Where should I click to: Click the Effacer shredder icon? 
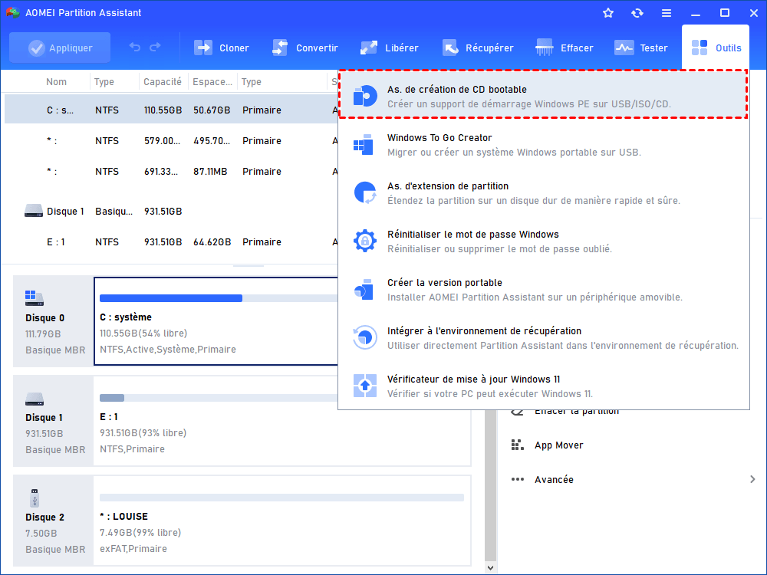coord(544,48)
